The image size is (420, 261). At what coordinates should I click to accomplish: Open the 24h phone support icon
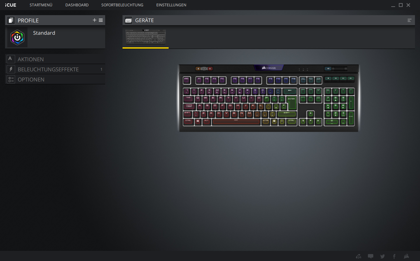click(358, 256)
